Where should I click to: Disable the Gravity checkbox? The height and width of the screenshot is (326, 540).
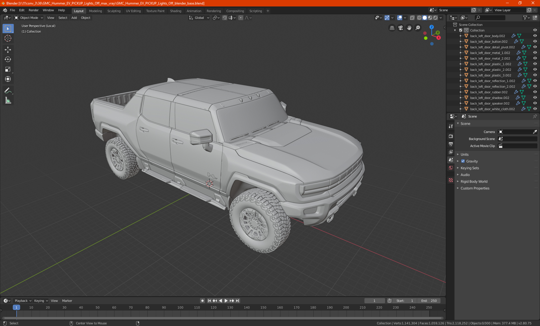[x=463, y=161]
